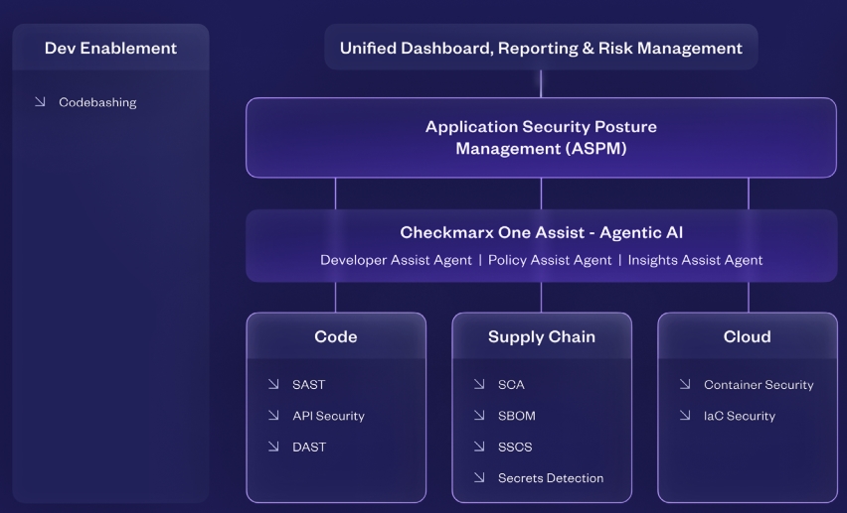Click the arrow icon next to SAST

273,385
